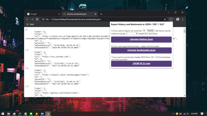Click the browser forward arrow
The image size is (207, 116).
32,19
